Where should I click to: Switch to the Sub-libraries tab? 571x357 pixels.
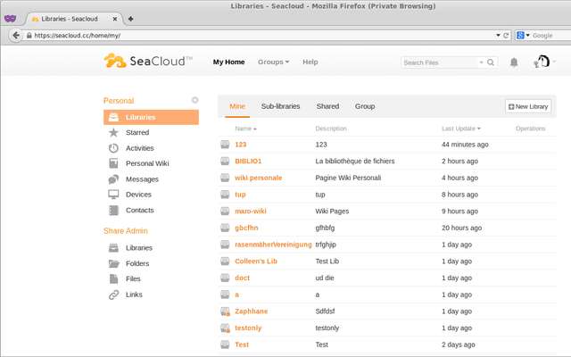point(280,106)
